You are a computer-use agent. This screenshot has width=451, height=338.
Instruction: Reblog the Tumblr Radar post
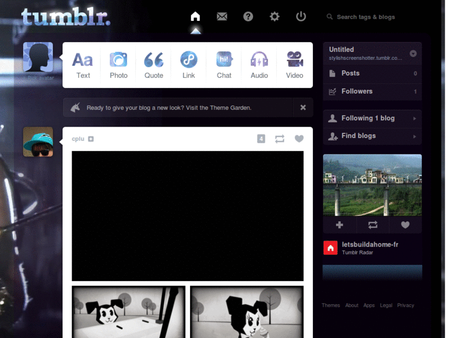point(373,225)
